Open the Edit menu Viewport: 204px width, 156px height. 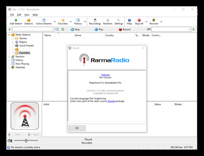19,15
